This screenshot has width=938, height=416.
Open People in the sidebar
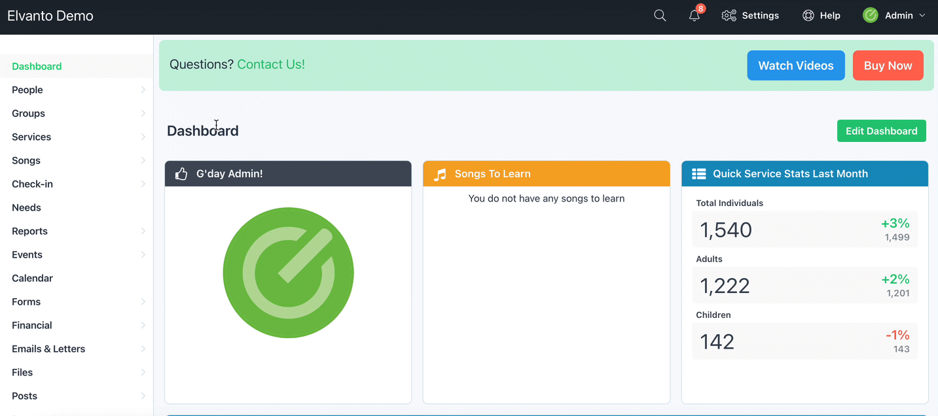(77, 90)
